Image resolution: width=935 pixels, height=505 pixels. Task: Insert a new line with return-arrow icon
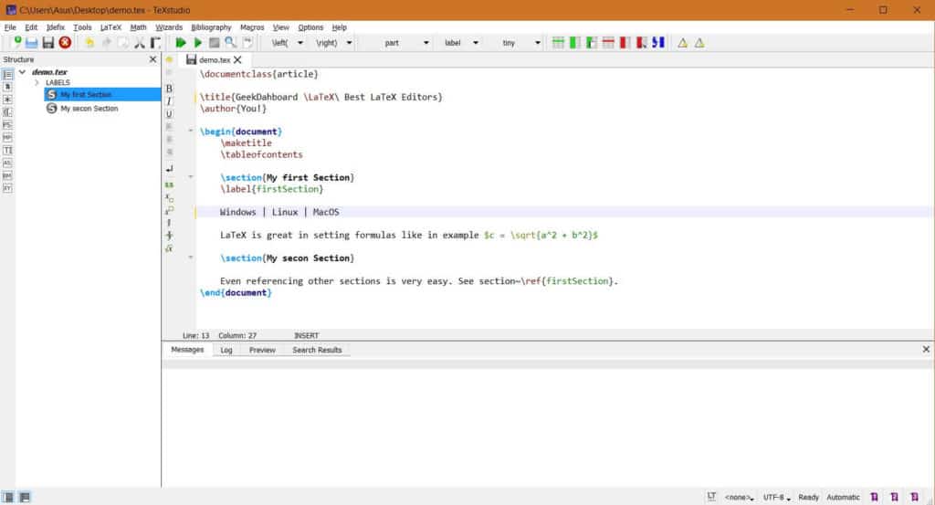pos(169,169)
